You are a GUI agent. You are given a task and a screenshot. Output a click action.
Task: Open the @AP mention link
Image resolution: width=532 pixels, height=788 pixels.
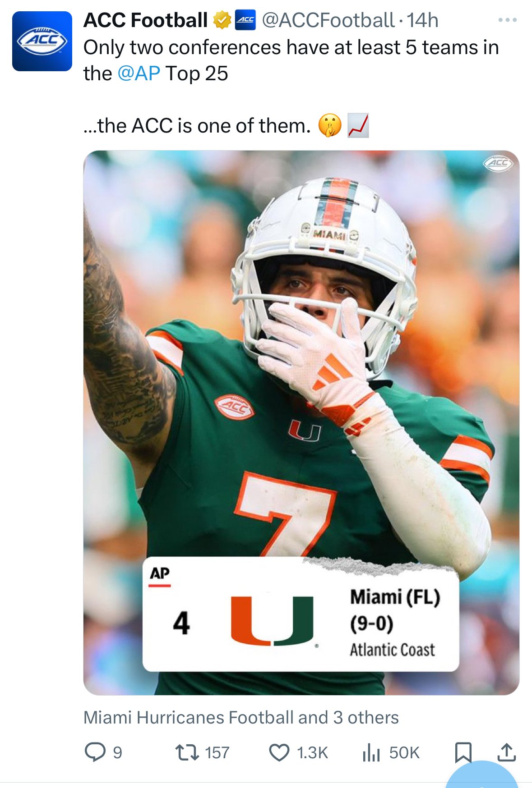click(x=139, y=73)
